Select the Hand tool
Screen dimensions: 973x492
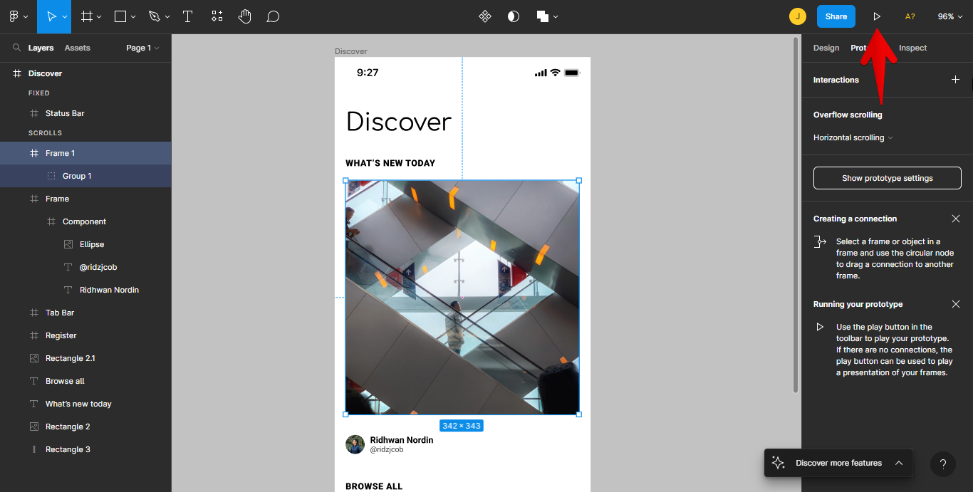[x=244, y=16]
